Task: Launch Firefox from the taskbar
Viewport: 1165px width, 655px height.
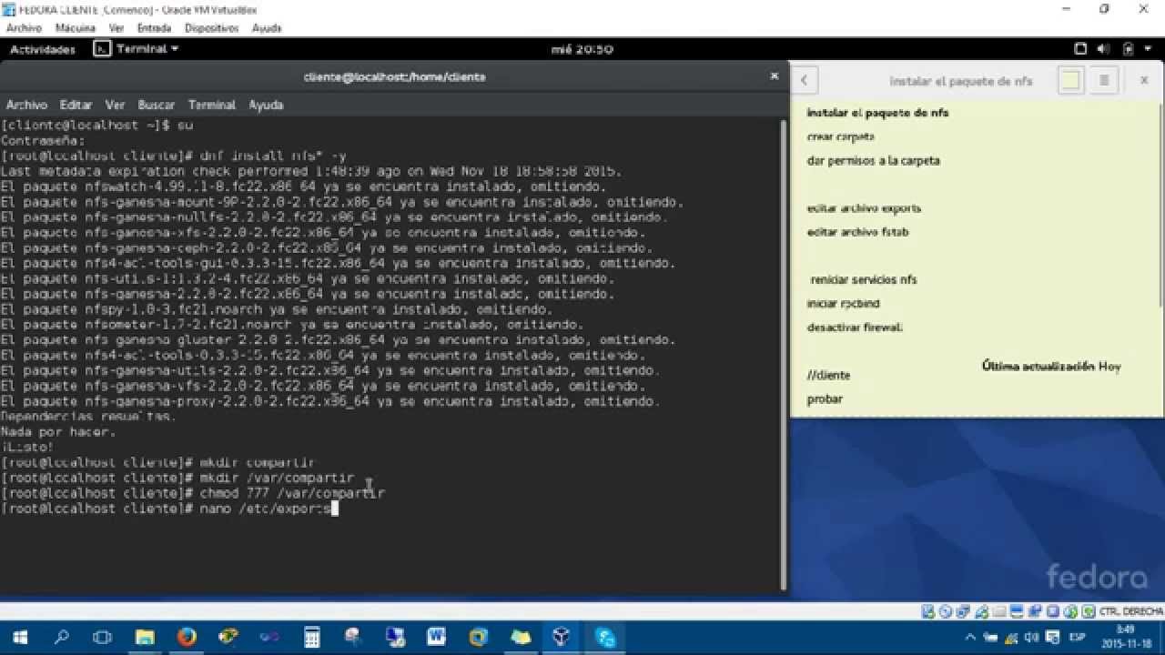Action: pyautogui.click(x=187, y=637)
